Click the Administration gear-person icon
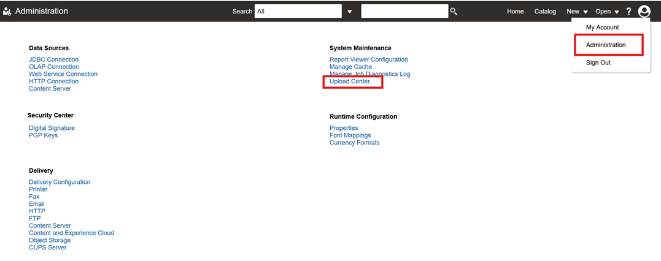Image resolution: width=661 pixels, height=261 pixels. pos(7,12)
